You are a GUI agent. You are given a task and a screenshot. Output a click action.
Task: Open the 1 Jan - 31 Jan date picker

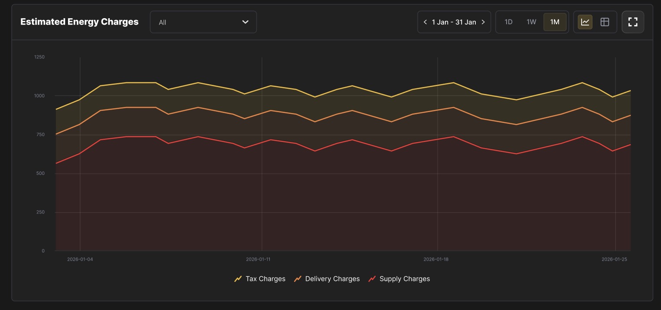coord(454,22)
